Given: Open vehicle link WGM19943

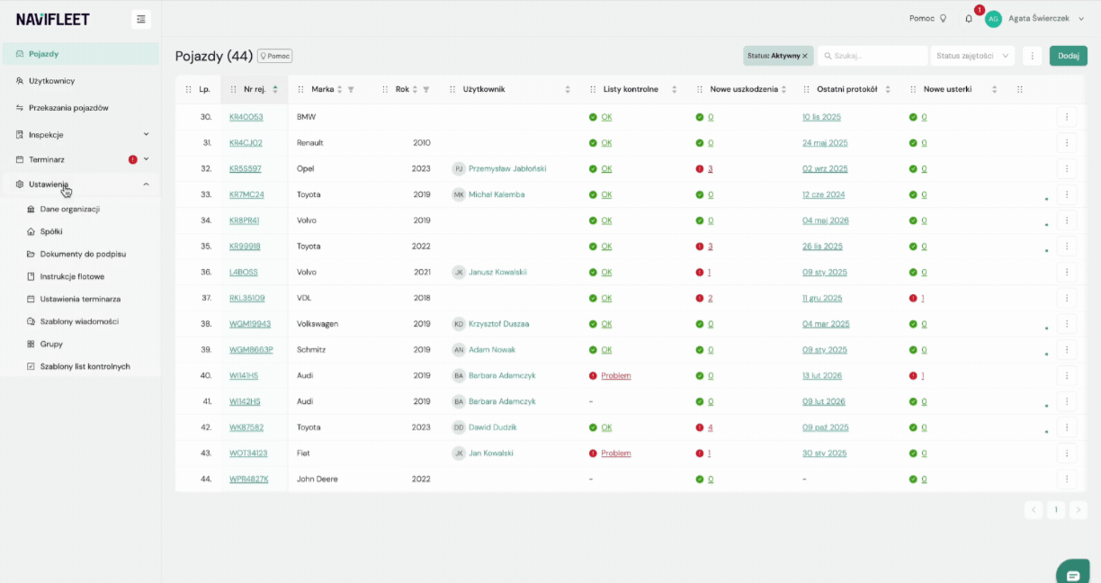Looking at the screenshot, I should pyautogui.click(x=250, y=324).
